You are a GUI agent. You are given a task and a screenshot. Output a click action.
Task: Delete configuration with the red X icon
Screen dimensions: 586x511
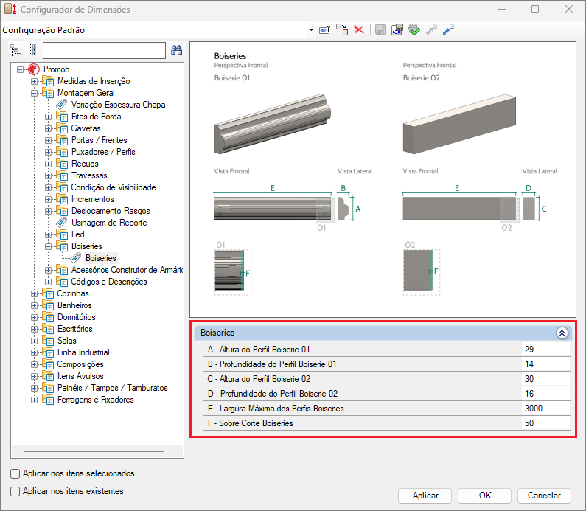[x=359, y=29]
